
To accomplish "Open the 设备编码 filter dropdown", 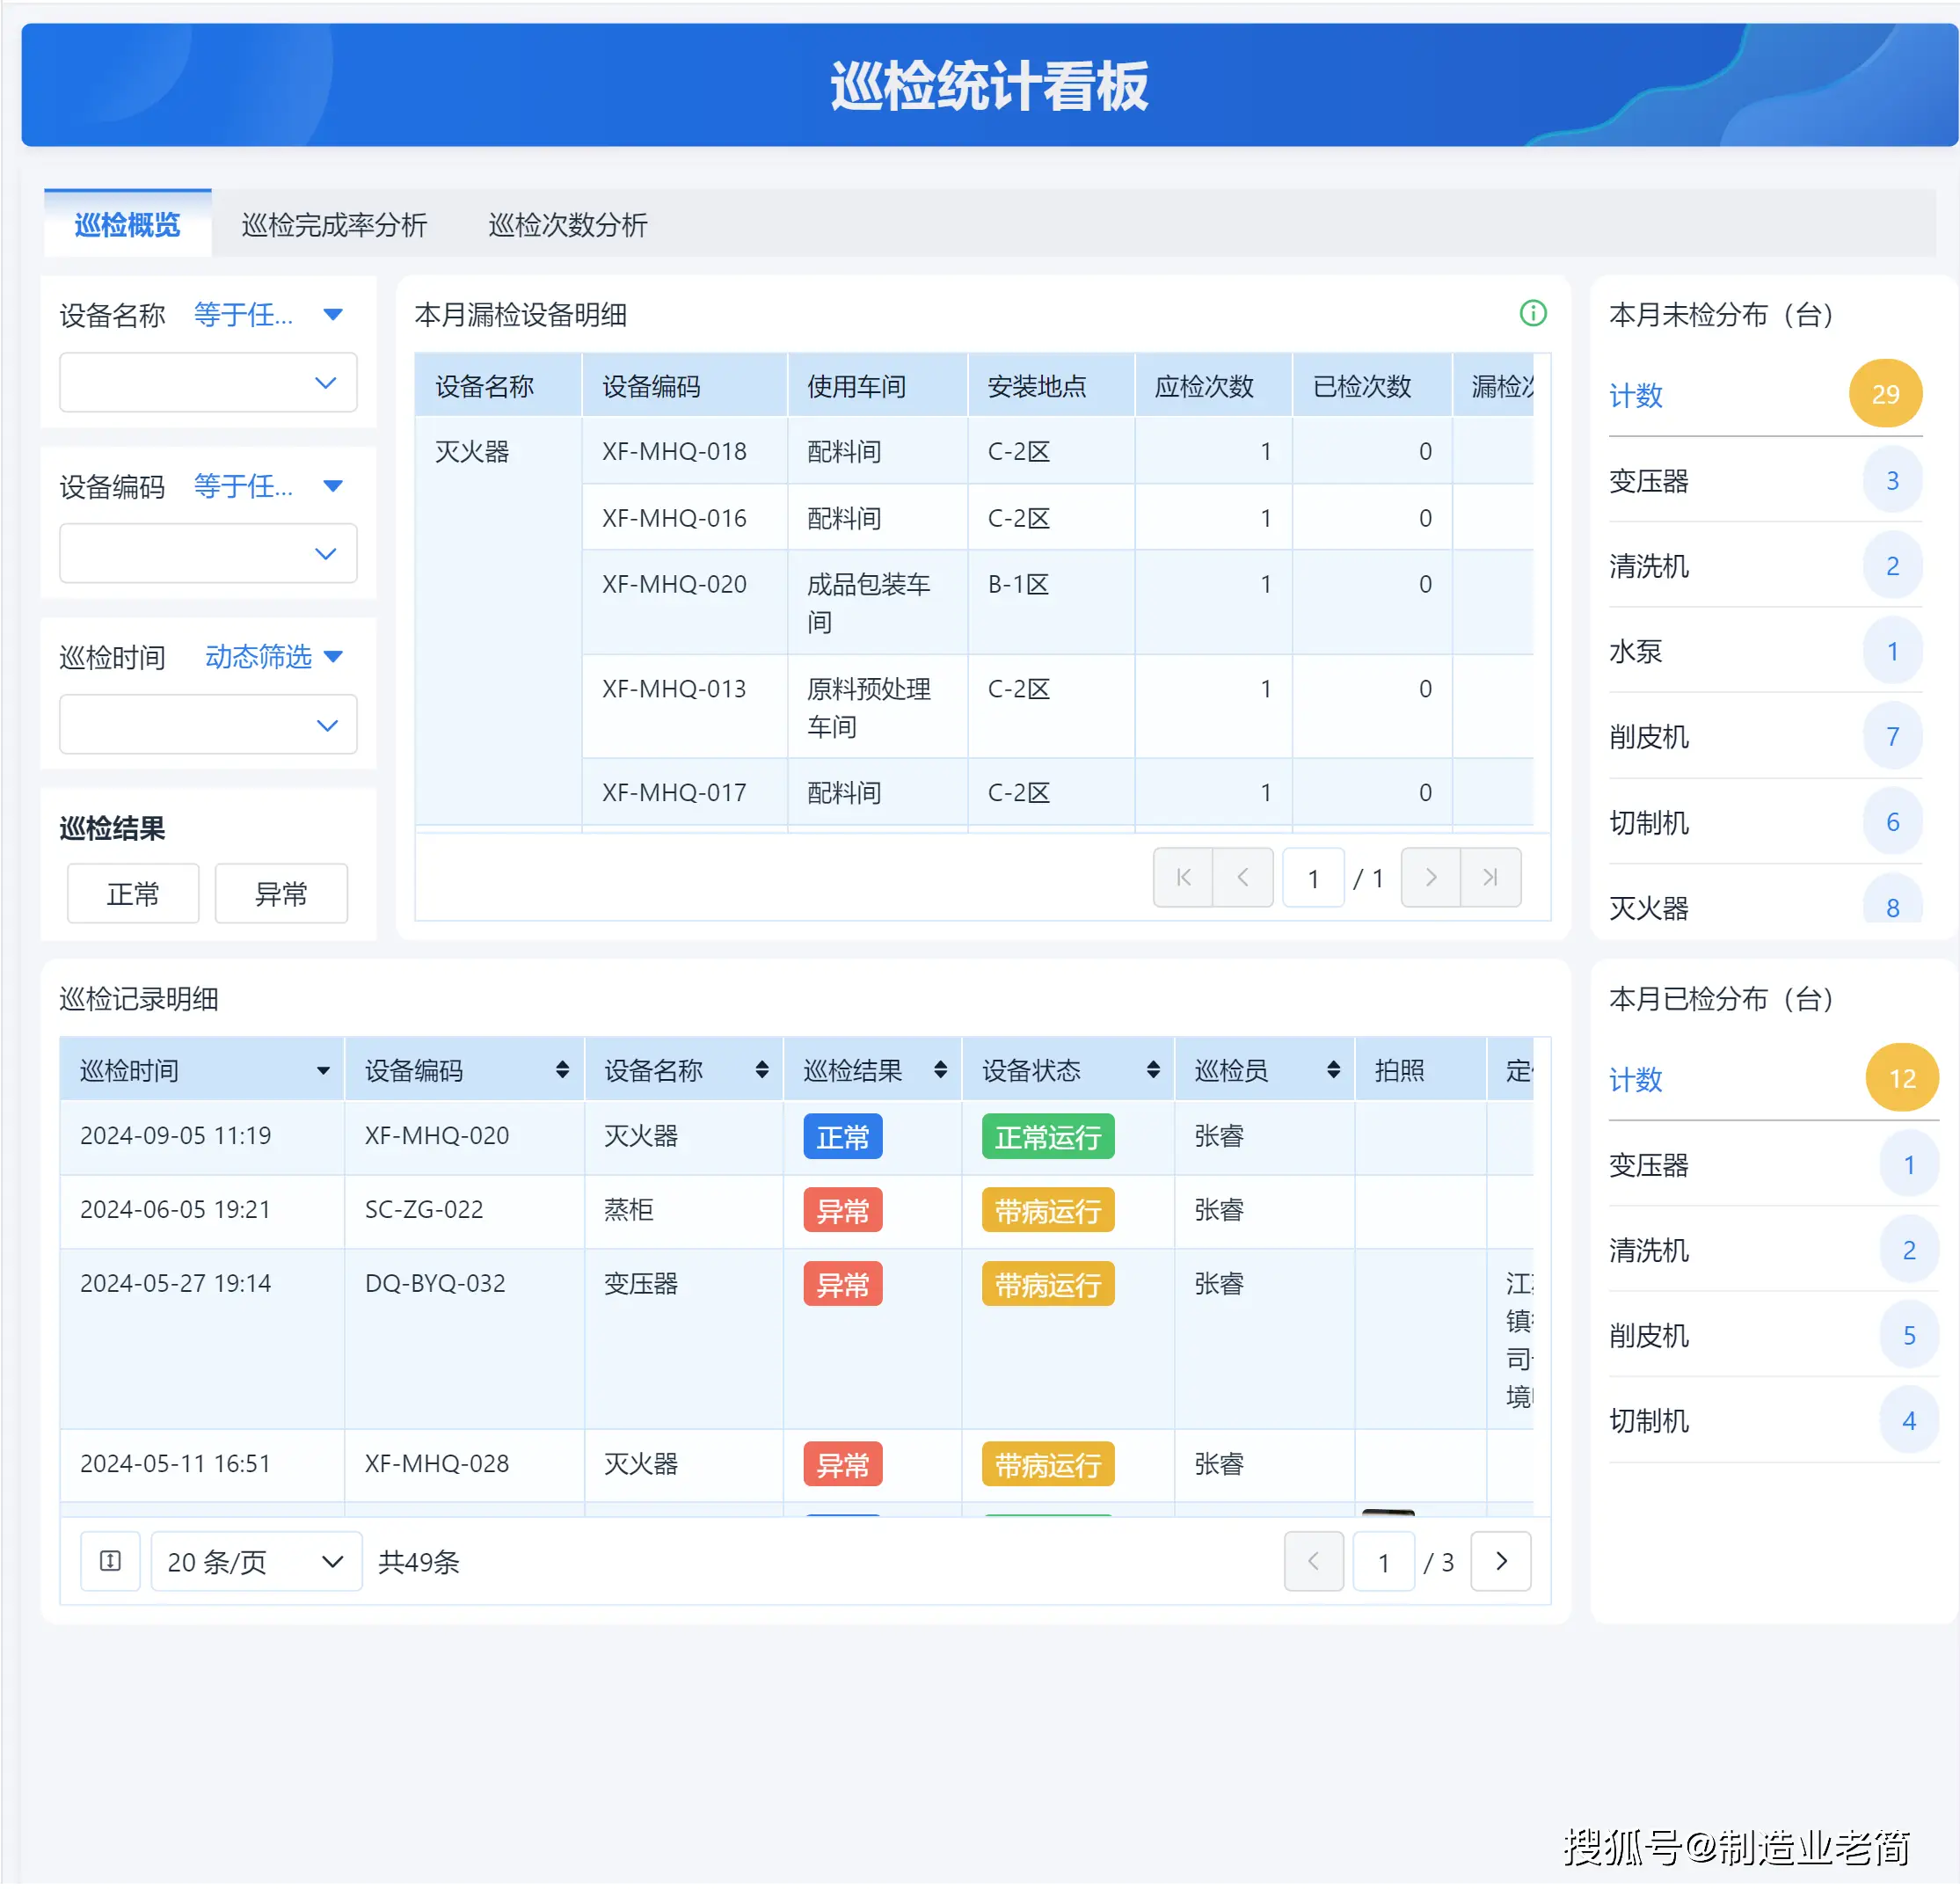I will (207, 553).
